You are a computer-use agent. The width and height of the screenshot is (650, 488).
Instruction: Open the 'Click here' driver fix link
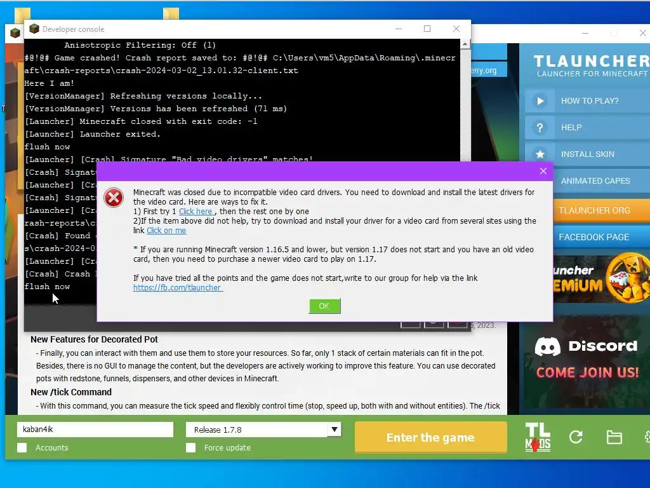click(x=196, y=211)
